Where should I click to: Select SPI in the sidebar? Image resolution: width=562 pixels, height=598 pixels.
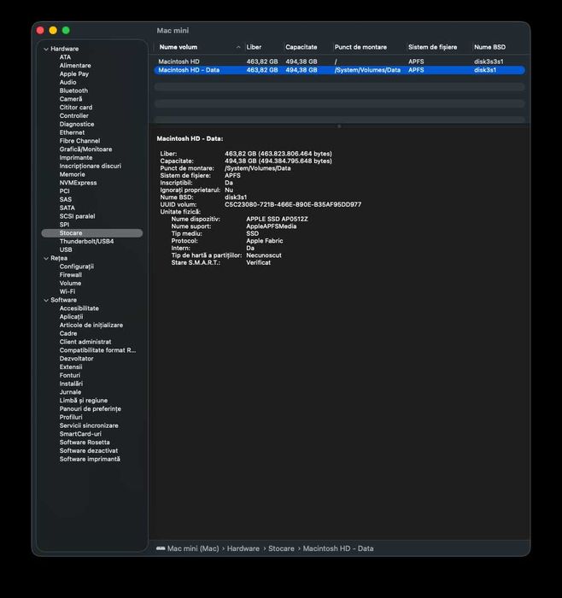click(x=64, y=225)
